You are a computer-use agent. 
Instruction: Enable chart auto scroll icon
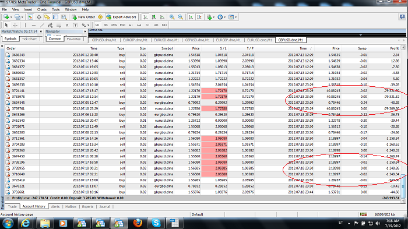[191, 17]
